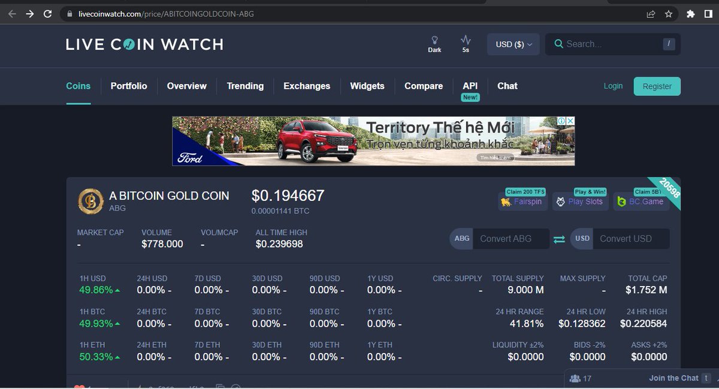Click the ABG currency label in converter

click(x=462, y=239)
